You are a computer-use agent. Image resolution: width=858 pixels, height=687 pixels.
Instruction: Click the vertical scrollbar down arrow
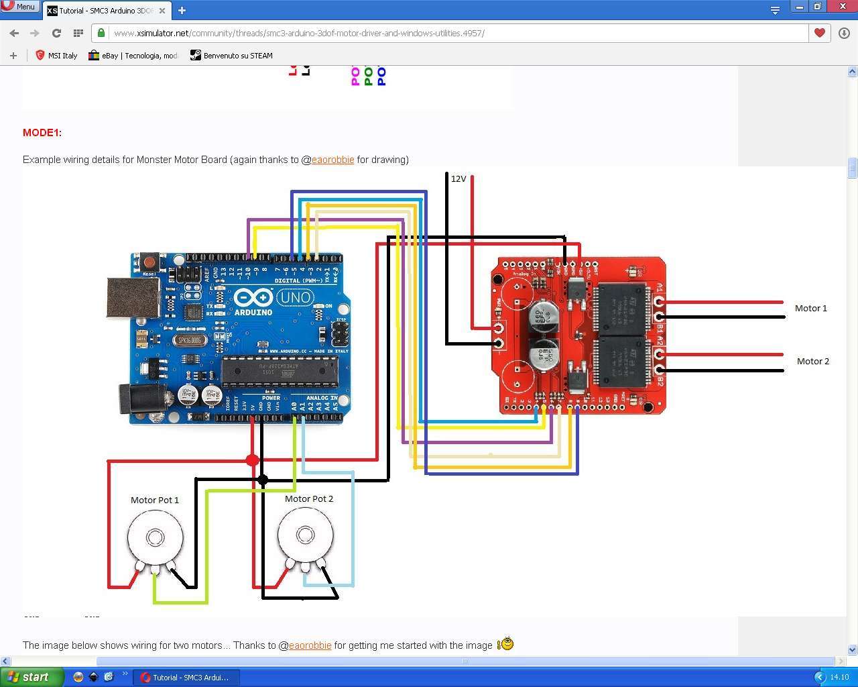(853, 650)
